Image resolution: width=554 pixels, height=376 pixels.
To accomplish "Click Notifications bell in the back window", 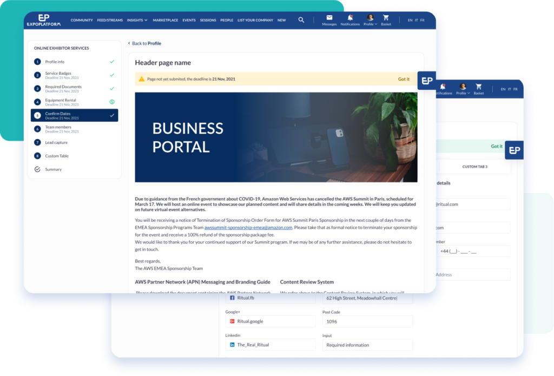I will (443, 87).
